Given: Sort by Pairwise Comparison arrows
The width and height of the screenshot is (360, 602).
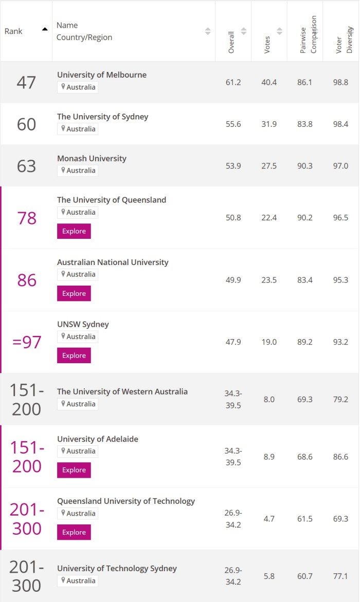Looking at the screenshot, I should coord(315,31).
